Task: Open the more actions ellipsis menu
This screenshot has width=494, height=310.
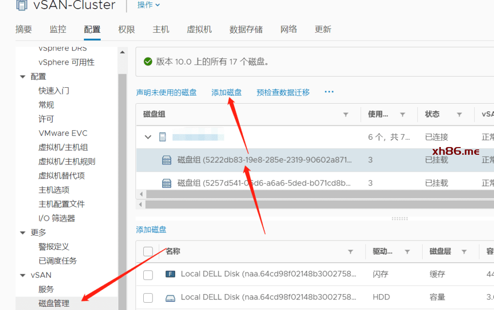Action: point(329,92)
